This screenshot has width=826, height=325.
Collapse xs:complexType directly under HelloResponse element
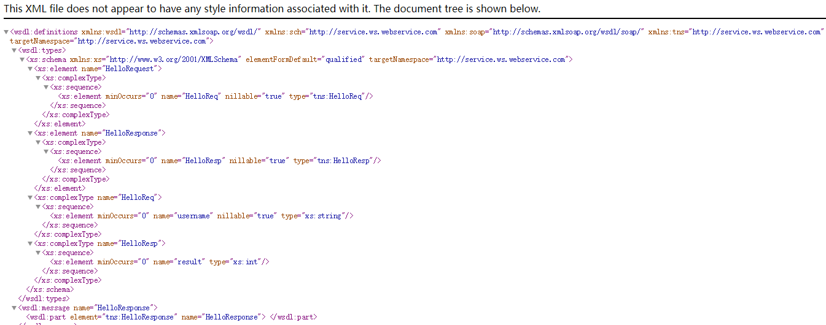tap(38, 142)
